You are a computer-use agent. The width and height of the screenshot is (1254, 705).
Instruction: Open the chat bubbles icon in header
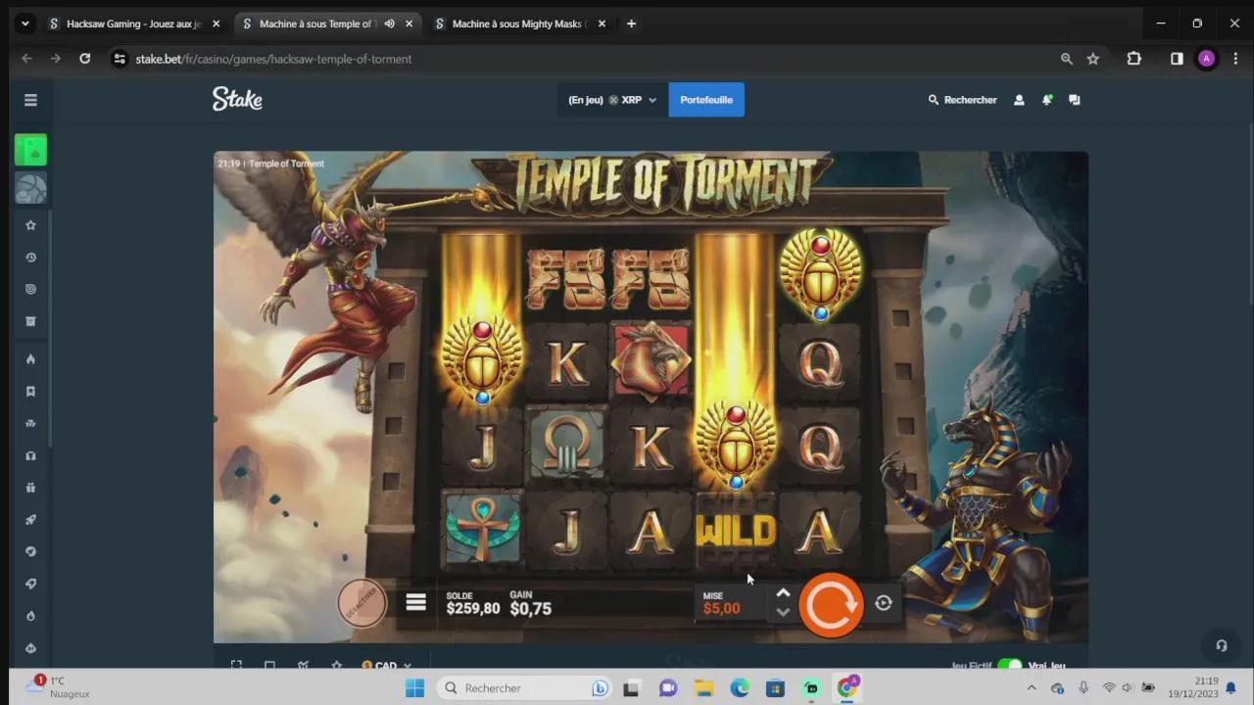1075,100
